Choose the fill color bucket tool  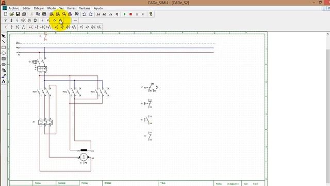pos(4,70)
